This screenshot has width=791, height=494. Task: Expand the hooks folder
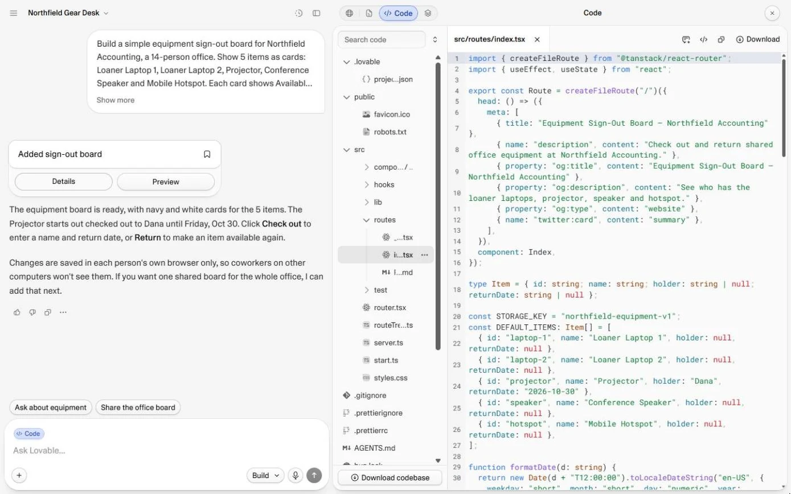coord(366,185)
